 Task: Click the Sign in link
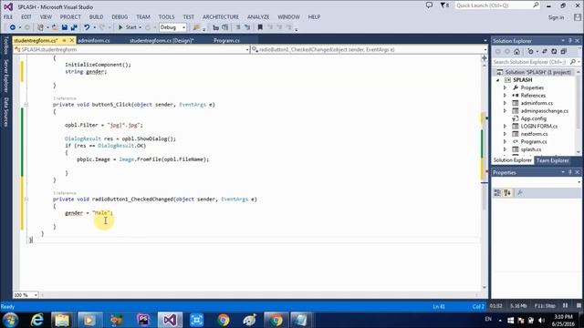coord(556,17)
